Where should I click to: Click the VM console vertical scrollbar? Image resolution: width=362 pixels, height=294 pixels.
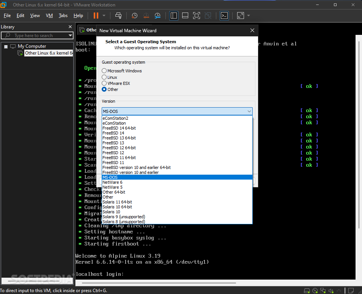359,135
